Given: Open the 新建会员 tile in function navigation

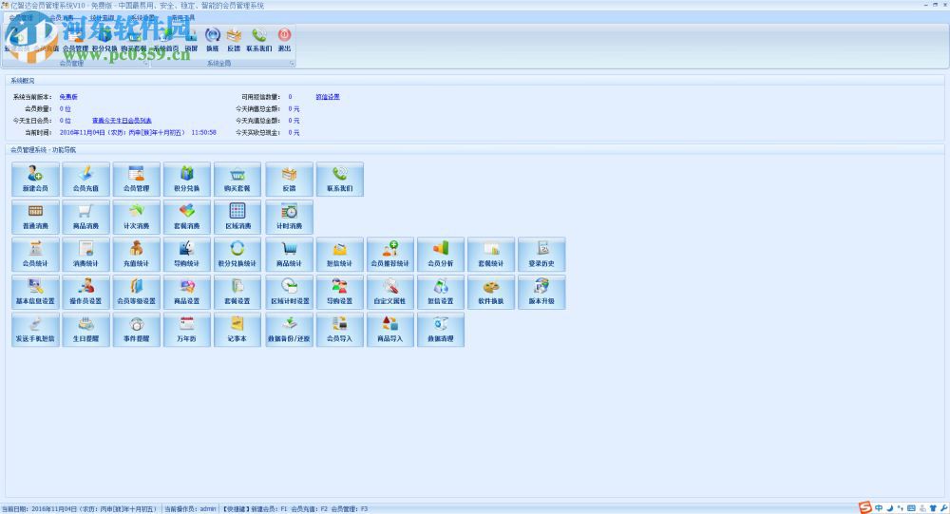Looking at the screenshot, I should pos(35,179).
